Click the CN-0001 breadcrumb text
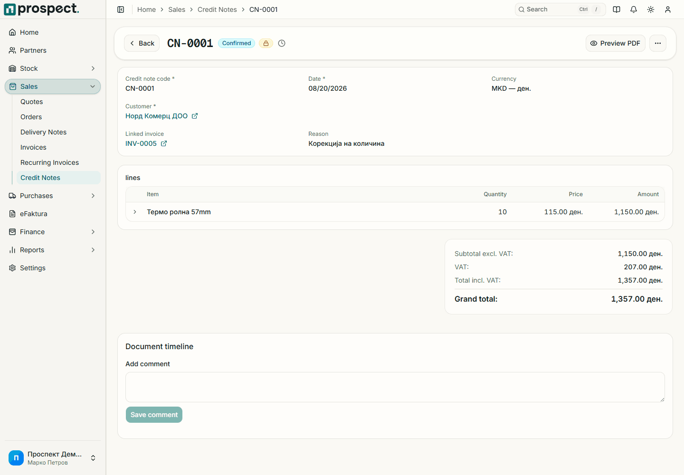Image resolution: width=684 pixels, height=475 pixels. (264, 9)
